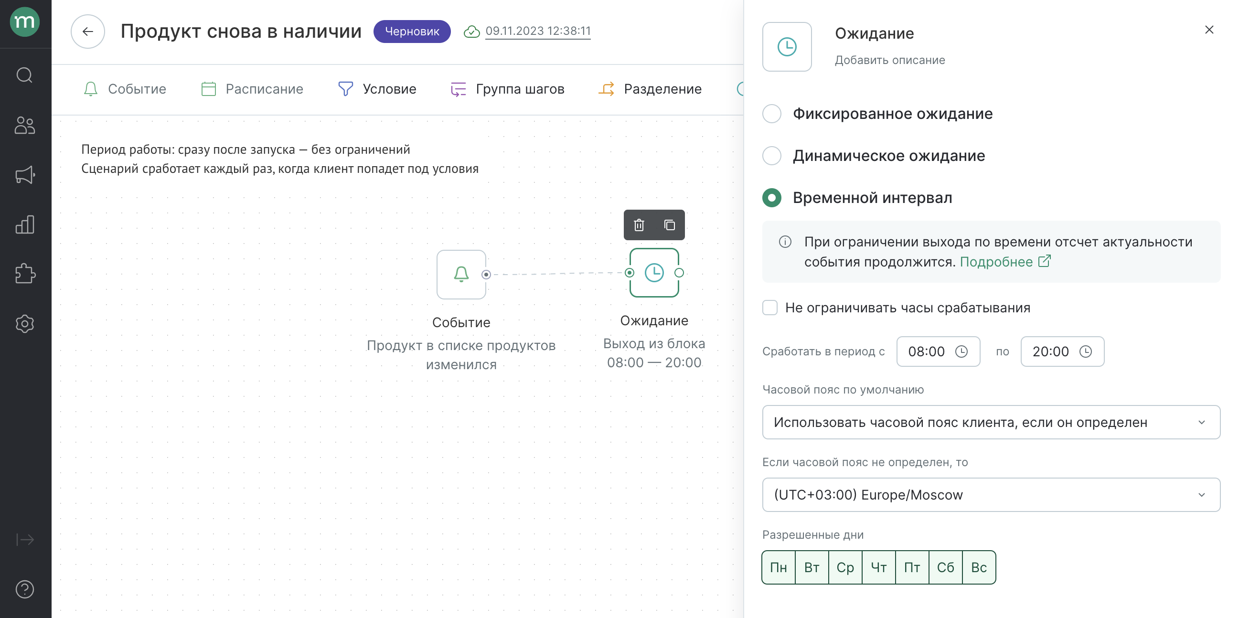The width and height of the screenshot is (1239, 618).
Task: Enable Не ограничивать часы срабатывания checkbox
Action: [770, 308]
